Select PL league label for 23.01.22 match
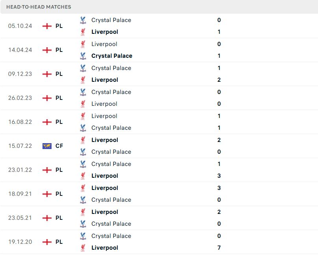Image resolution: width=318 pixels, height=256 pixels. 59,170
